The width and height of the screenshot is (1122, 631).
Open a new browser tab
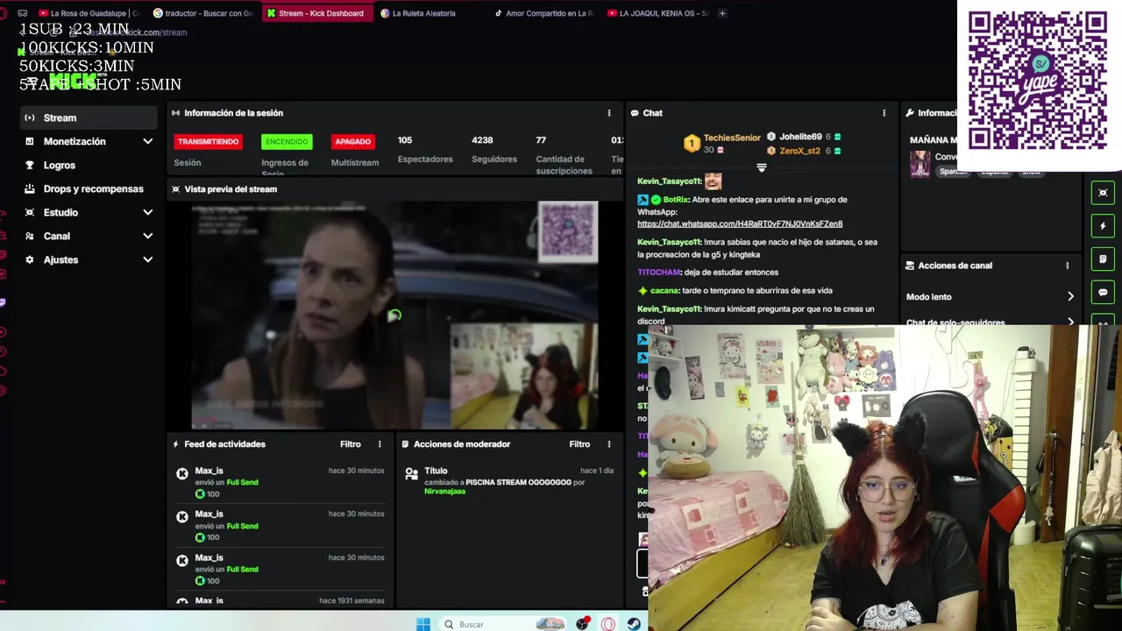(722, 13)
